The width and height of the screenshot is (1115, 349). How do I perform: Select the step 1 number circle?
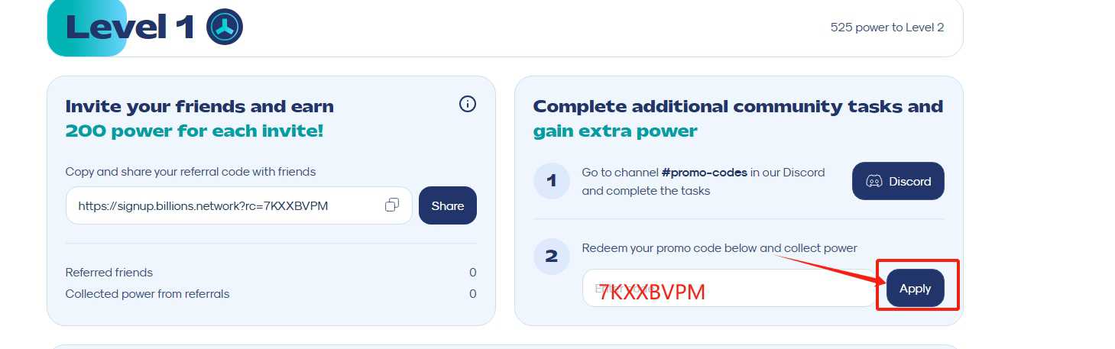[552, 181]
